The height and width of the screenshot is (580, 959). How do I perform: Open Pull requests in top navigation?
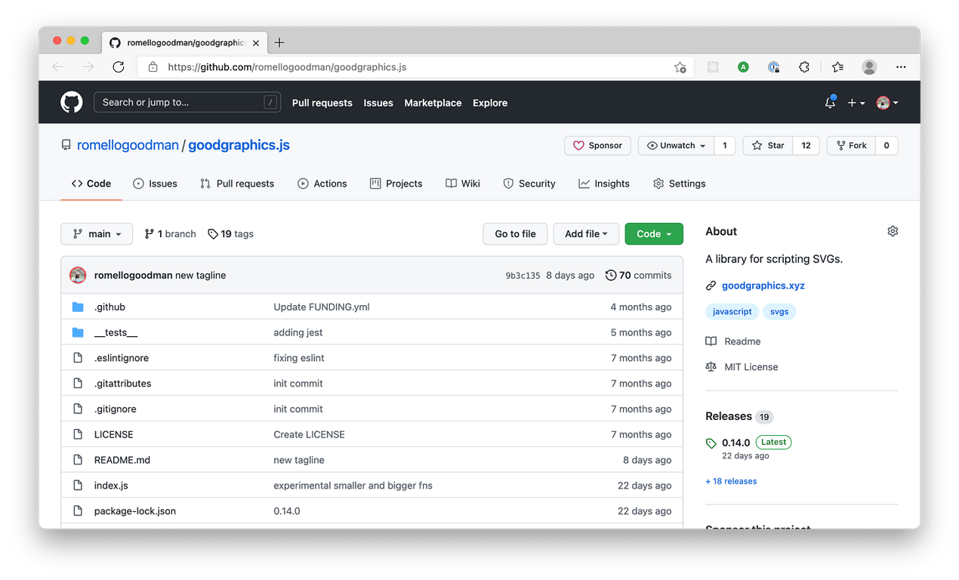322,103
